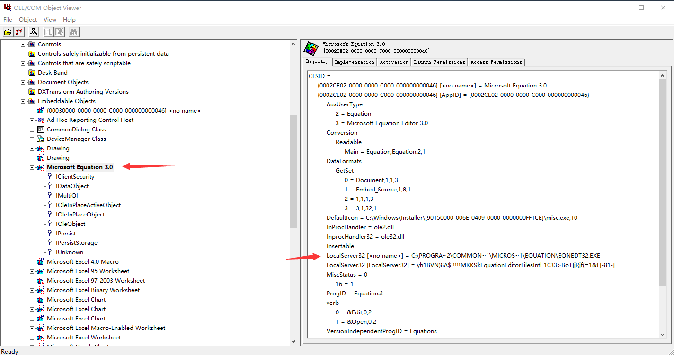Click the 'Insertable' registry key line
This screenshot has height=355, width=674.
pos(340,246)
